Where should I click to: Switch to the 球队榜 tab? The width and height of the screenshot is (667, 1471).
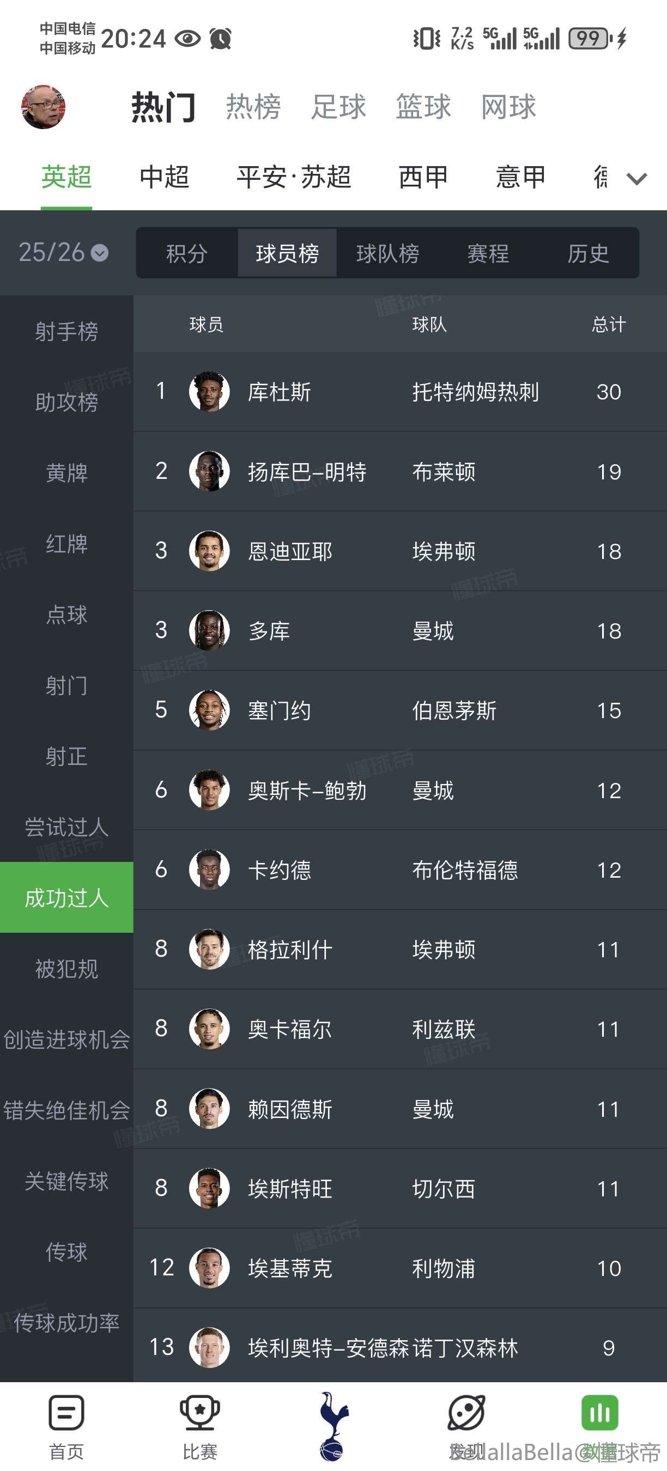click(388, 253)
